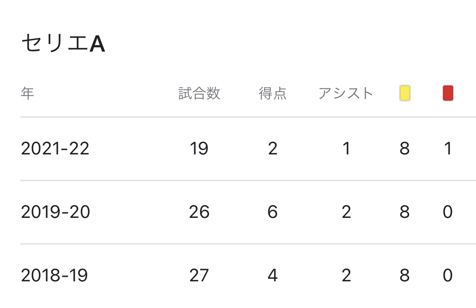Click red card count 0 in 2018-19
The image size is (476, 308).
448,275
